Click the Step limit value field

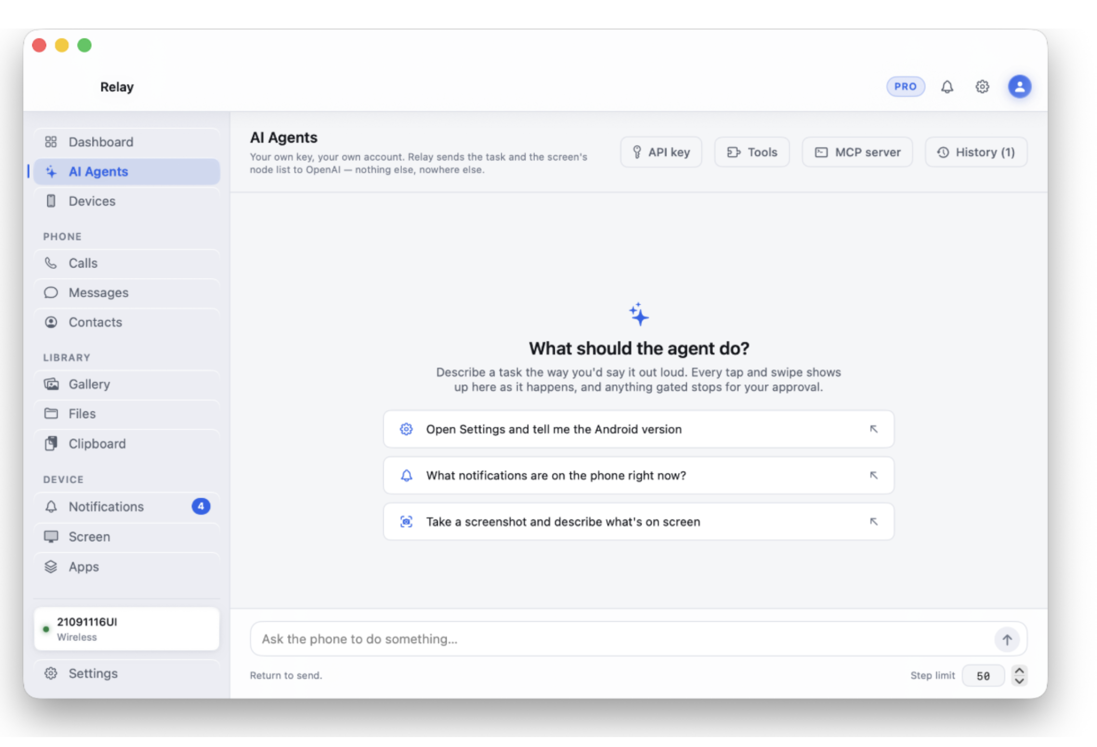click(x=983, y=676)
